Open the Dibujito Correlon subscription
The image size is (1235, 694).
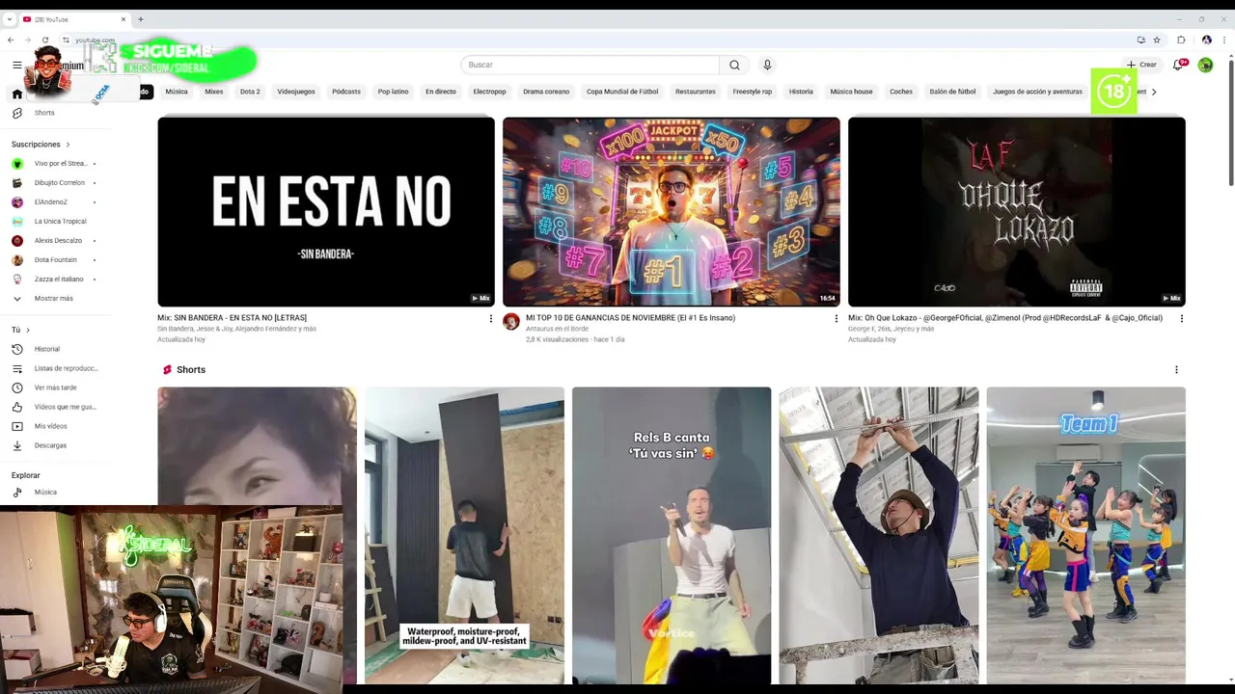(x=55, y=183)
